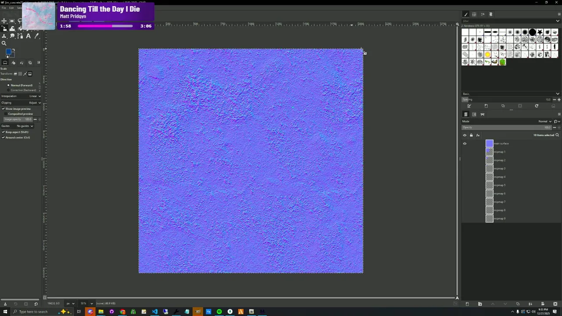
Task: Open the Images tab in left dock
Action: click(x=30, y=62)
